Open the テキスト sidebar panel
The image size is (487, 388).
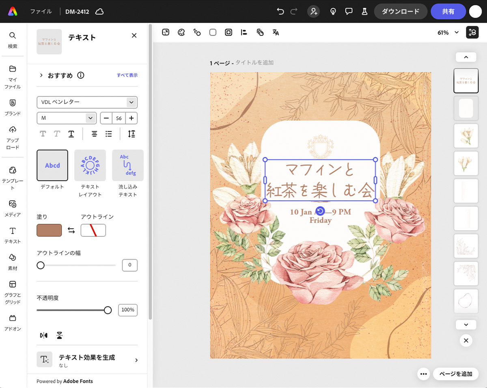pos(13,235)
